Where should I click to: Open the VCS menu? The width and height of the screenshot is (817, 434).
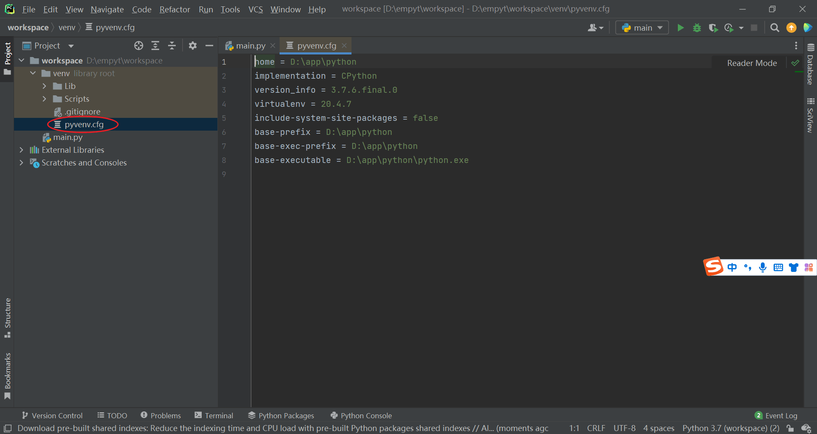pyautogui.click(x=256, y=9)
